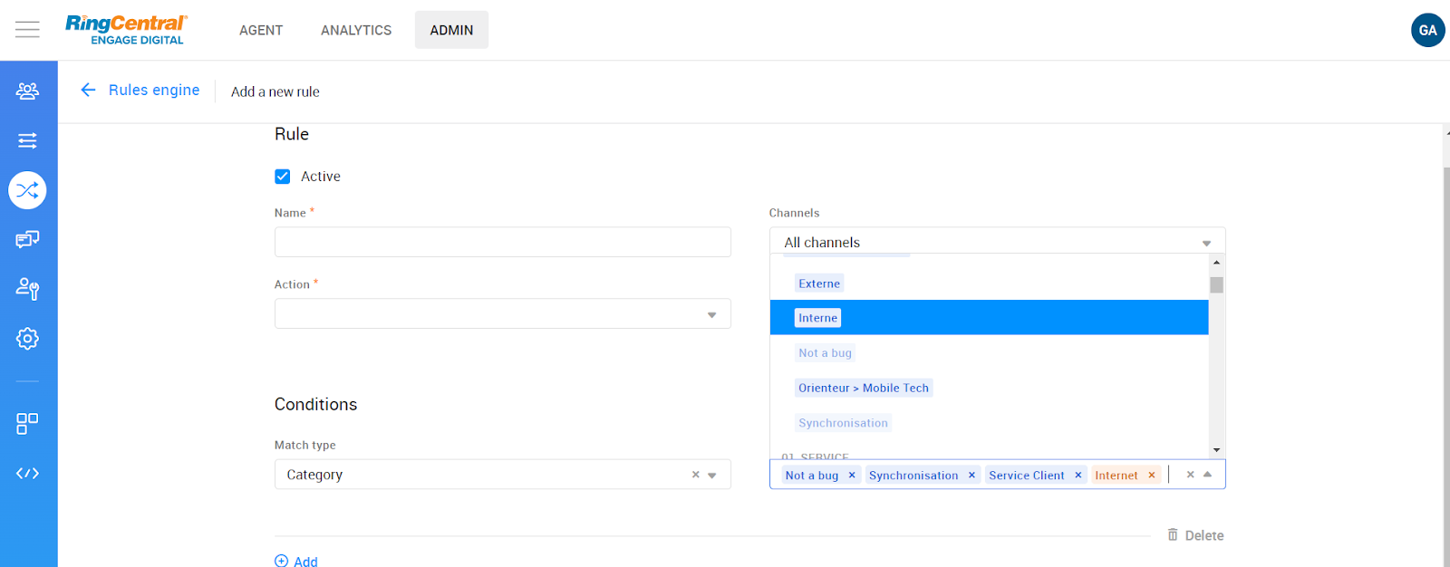Image resolution: width=1450 pixels, height=567 pixels.
Task: Open the gear settings sidebar icon
Action: [x=27, y=339]
